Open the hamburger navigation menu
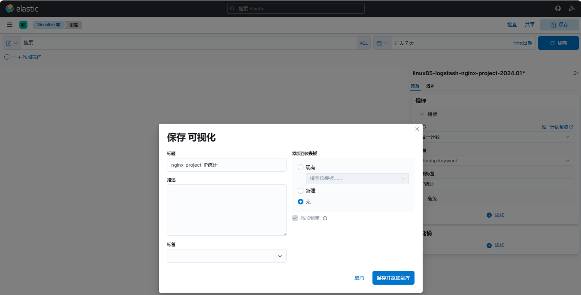This screenshot has width=581, height=295. click(9, 25)
